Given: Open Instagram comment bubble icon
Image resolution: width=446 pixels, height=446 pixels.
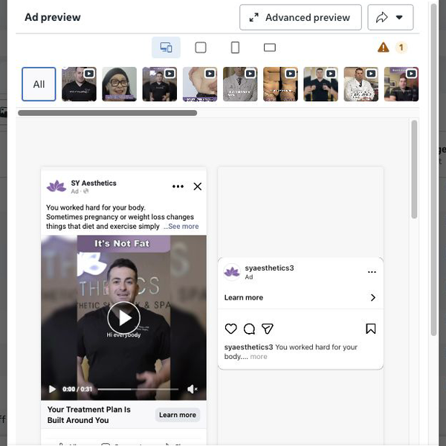Looking at the screenshot, I should pos(249,329).
